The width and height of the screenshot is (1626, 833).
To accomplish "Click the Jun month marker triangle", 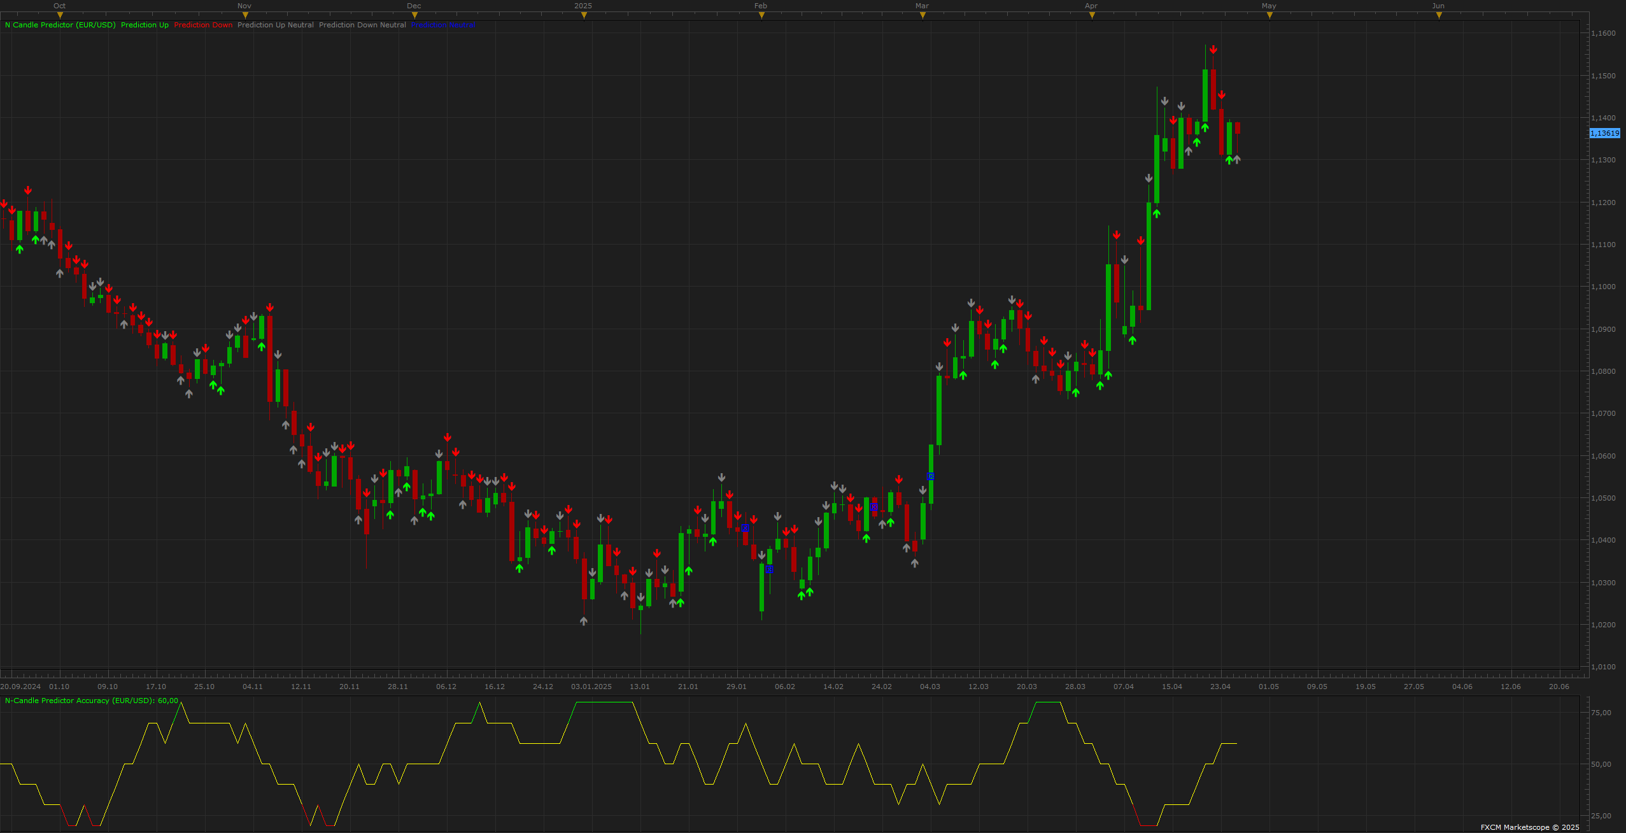I will (1439, 15).
